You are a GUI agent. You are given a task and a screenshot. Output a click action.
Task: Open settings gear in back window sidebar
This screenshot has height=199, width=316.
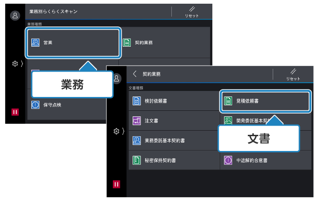[x=15, y=64]
